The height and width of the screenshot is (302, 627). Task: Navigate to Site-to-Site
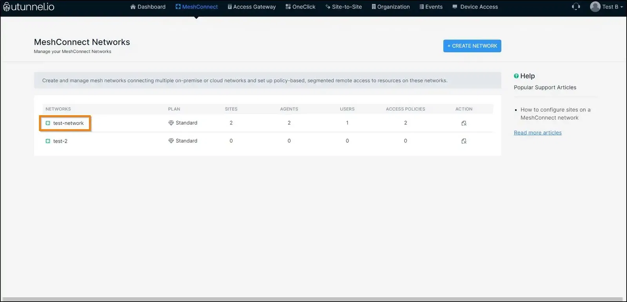coord(344,7)
